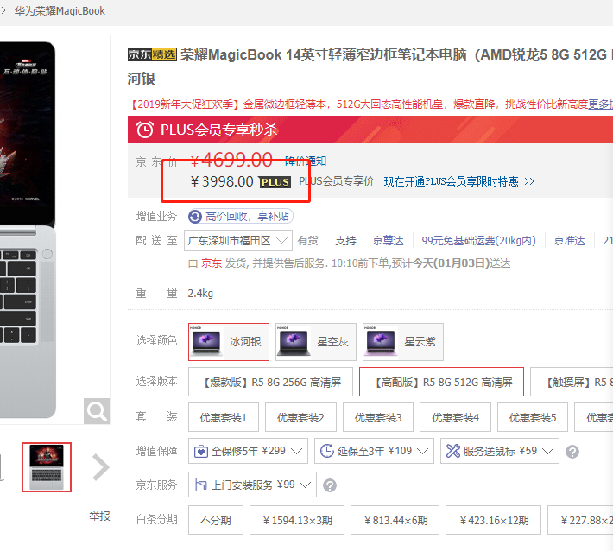Select 优惠套装5 bundle

click(533, 417)
